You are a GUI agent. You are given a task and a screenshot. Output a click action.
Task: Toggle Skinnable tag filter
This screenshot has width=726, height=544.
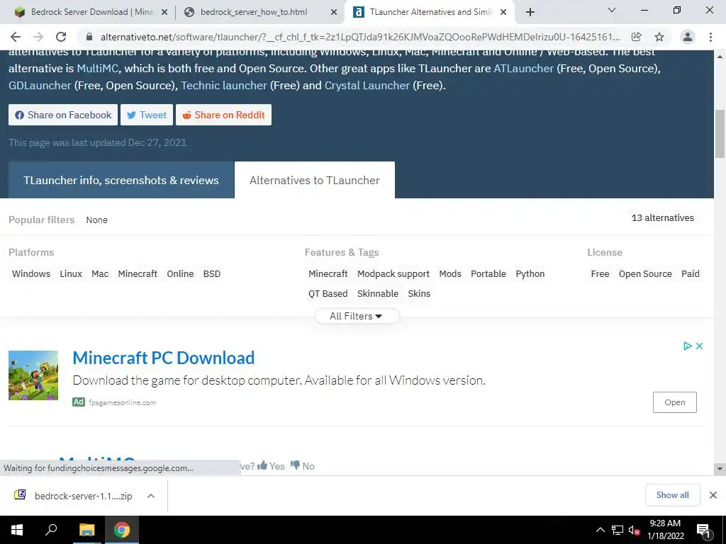(377, 294)
